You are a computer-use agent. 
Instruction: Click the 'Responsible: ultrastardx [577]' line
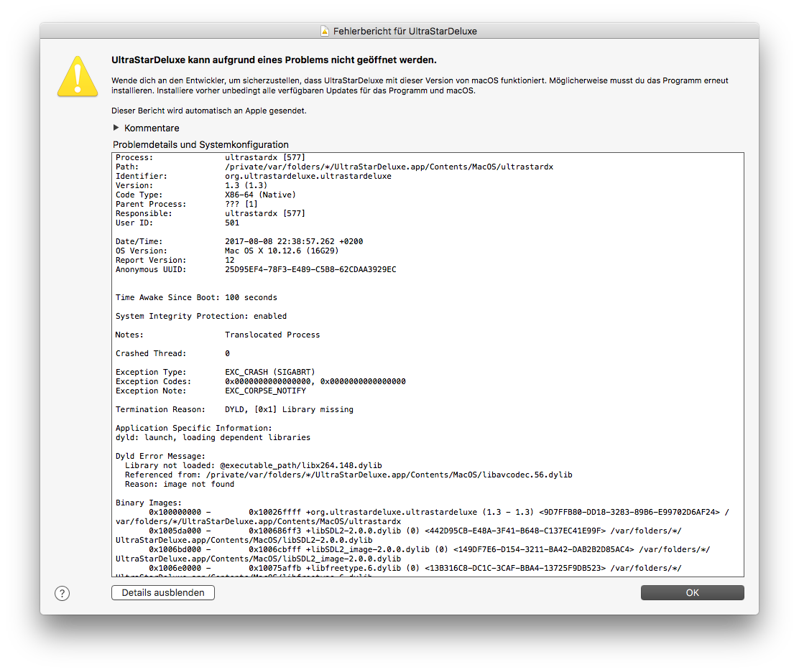pyautogui.click(x=211, y=213)
